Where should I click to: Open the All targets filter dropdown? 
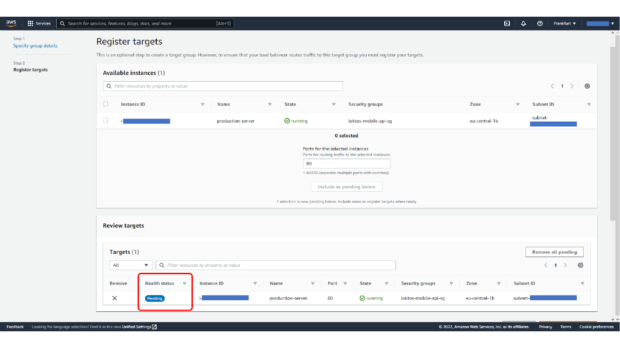(x=131, y=265)
